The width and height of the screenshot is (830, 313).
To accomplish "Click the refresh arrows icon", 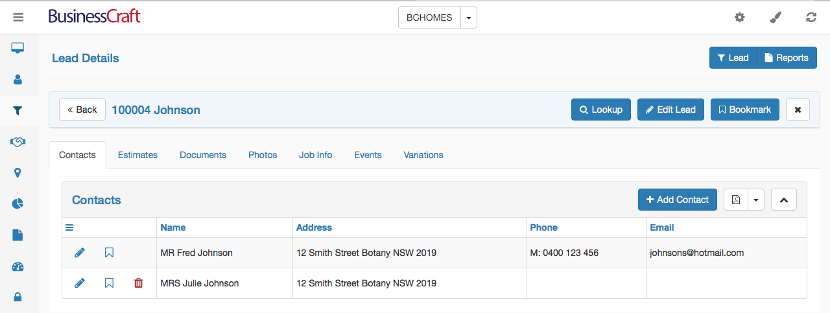I will pyautogui.click(x=811, y=17).
